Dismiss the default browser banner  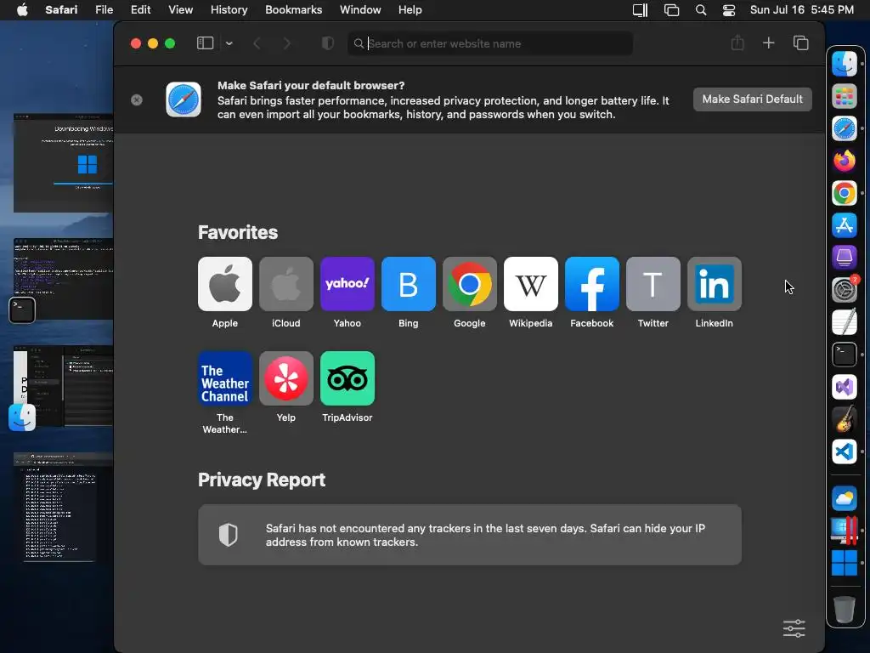137,100
